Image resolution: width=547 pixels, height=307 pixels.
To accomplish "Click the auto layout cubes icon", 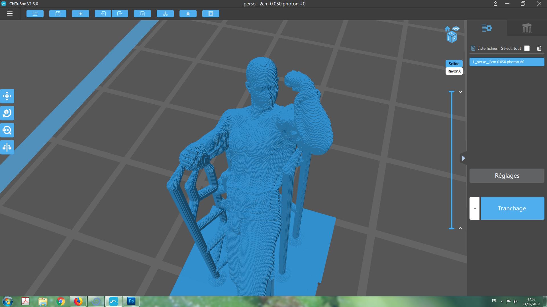I will [x=165, y=14].
